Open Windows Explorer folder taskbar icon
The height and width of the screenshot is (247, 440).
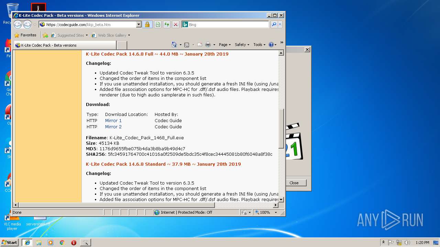coord(39,242)
